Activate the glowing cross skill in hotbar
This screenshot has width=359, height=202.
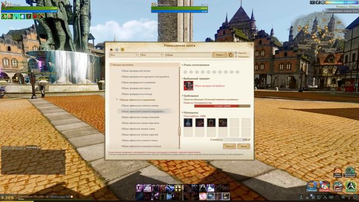pos(178,188)
